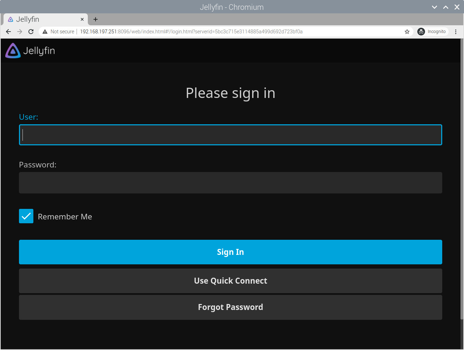Click Forgot Password button
Image resolution: width=464 pixels, height=350 pixels.
pos(230,307)
